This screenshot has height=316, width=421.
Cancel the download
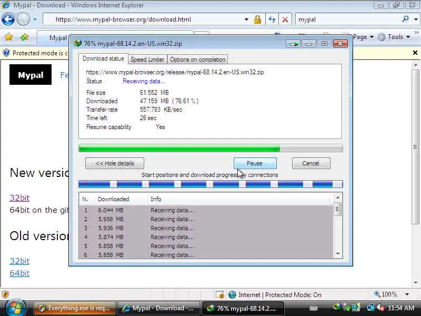coord(311,163)
